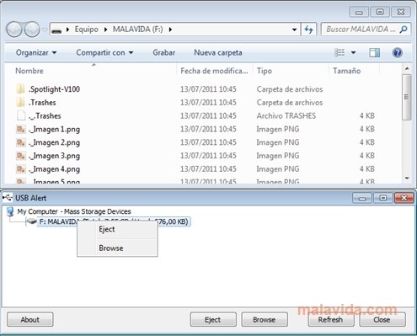Click Explorer scrollbar down arrow
417x336 pixels.
(407, 178)
